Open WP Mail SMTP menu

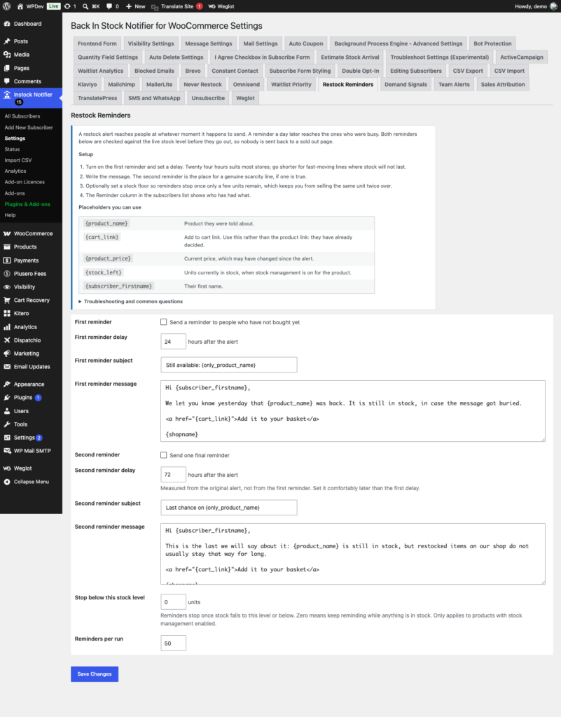(x=31, y=451)
